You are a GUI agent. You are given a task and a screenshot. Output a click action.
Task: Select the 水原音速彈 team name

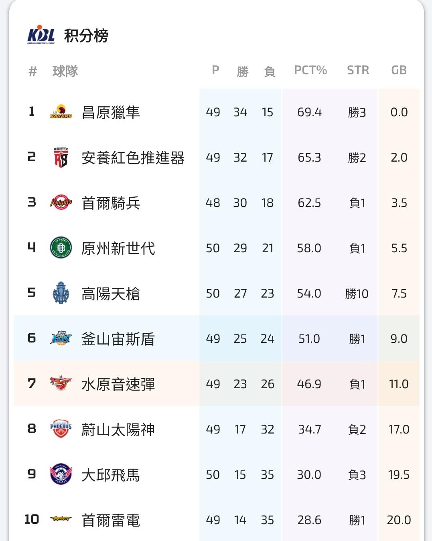(118, 384)
